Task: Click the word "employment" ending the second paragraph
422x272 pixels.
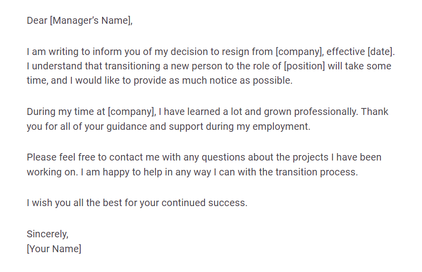Action: [x=280, y=126]
